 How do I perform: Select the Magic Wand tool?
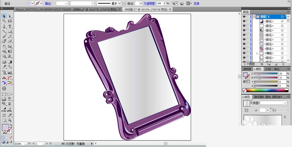click(x=4, y=21)
